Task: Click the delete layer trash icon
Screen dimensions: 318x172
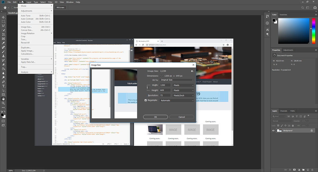Action: tap(312, 169)
